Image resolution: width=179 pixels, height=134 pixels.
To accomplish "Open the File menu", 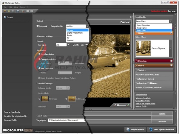I will (5, 7).
